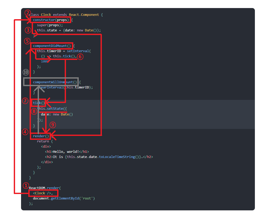Click the 'constructor(props)' method text
The width and height of the screenshot is (258, 214).
tap(51, 20)
